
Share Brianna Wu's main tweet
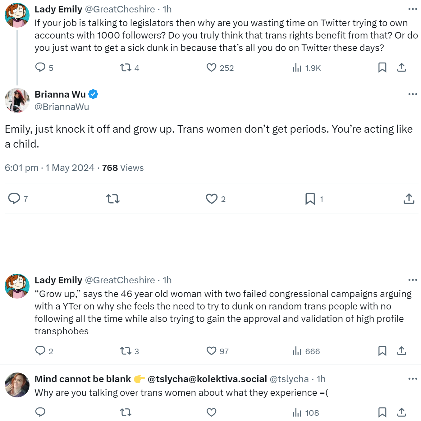coord(409,199)
